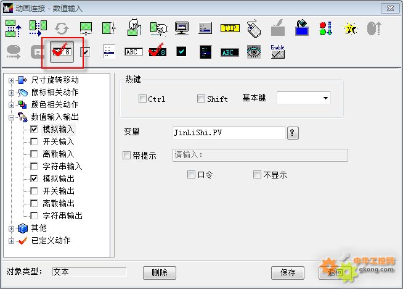This screenshot has height=289, width=403.
Task: Click the mouse action icon
Action: (x=254, y=28)
